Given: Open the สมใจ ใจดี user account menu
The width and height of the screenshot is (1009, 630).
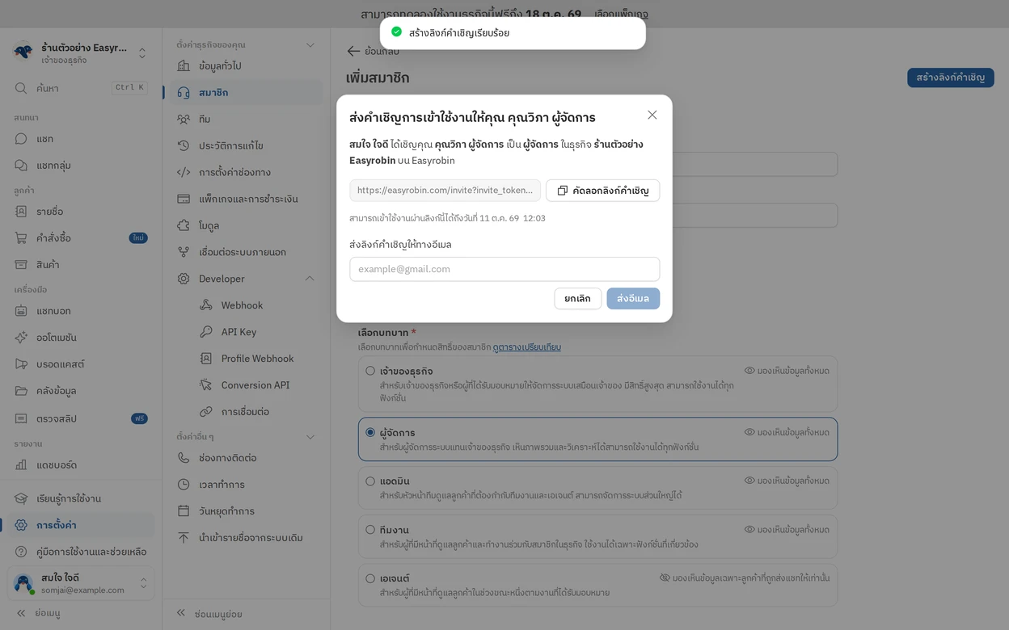Looking at the screenshot, I should (x=80, y=583).
